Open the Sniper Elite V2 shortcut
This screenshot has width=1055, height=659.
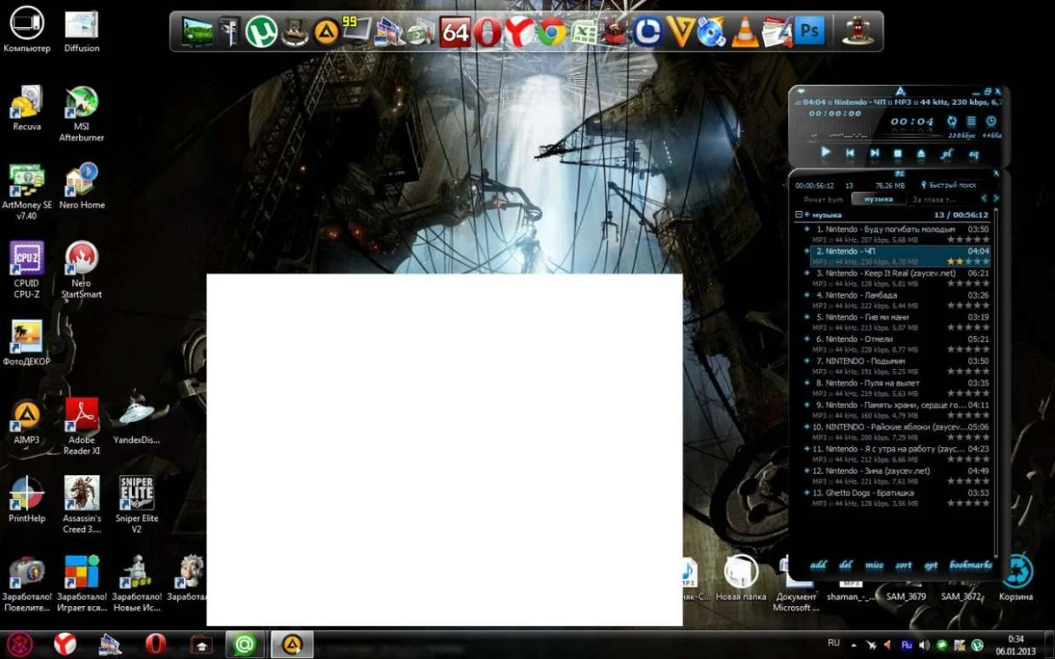point(136,504)
